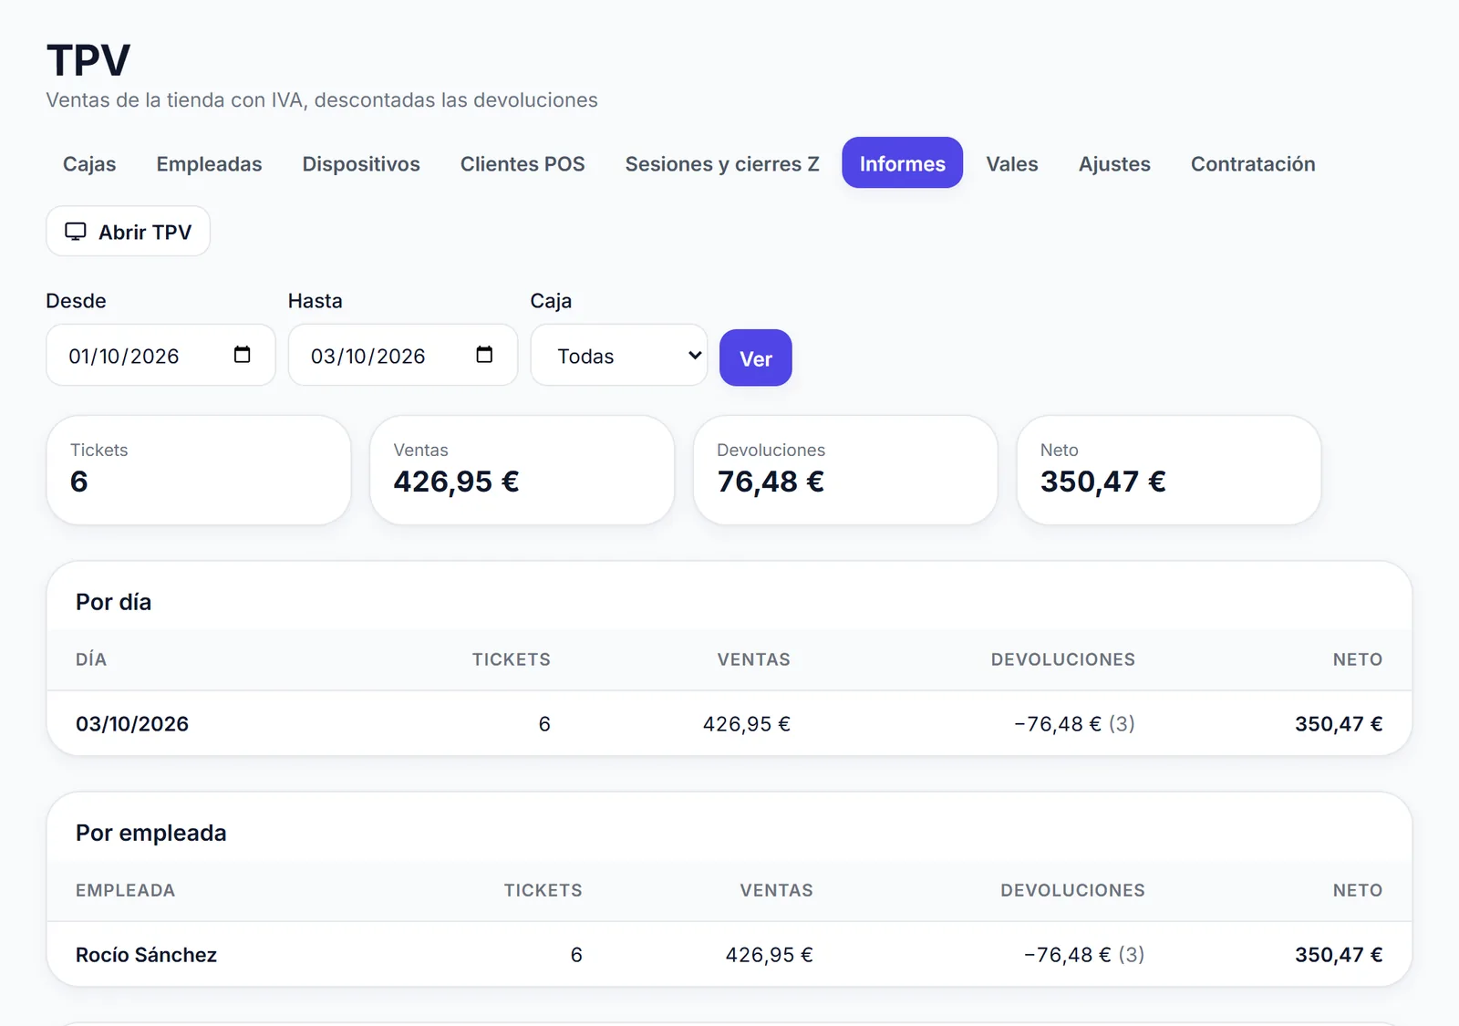1459x1026 pixels.
Task: Click the VENTAS header in Por empleada table
Action: tap(776, 890)
